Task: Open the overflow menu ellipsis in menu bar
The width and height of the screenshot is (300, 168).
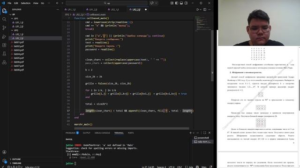Action: tap(49, 3)
